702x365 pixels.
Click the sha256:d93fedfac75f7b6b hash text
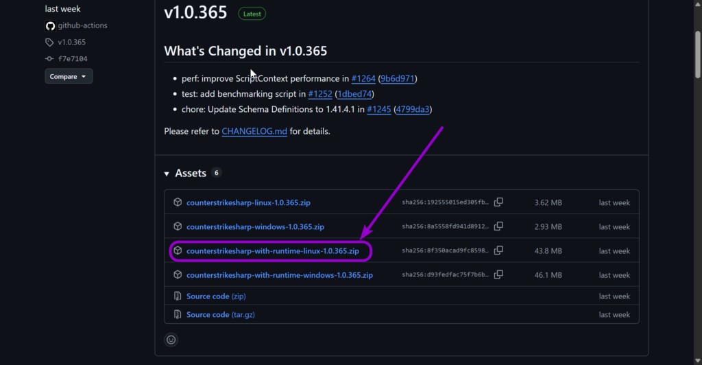pos(445,274)
